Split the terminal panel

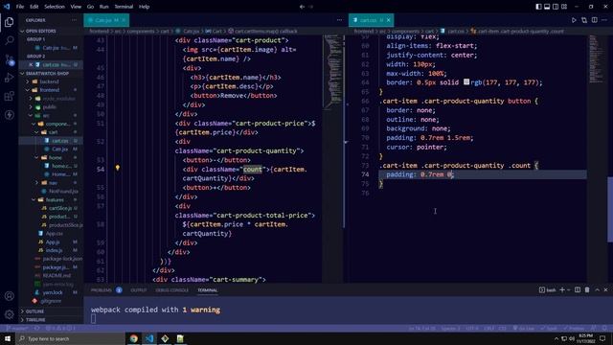(578, 289)
